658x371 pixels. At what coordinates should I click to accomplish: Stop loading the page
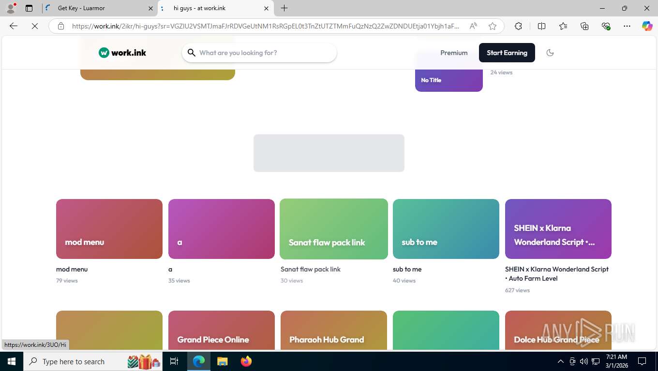pos(35,26)
